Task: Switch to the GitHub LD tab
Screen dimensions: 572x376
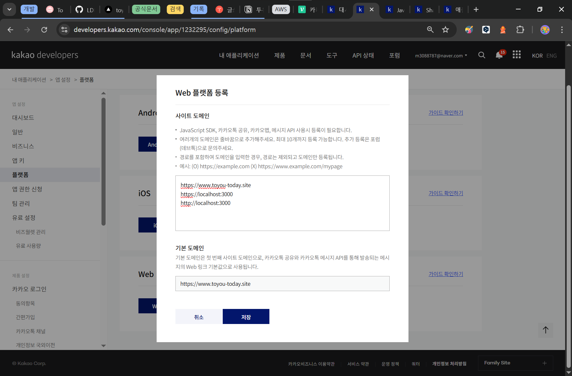Action: 85,10
